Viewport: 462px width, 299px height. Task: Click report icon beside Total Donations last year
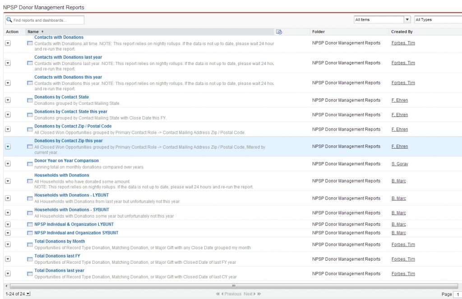coord(30,274)
